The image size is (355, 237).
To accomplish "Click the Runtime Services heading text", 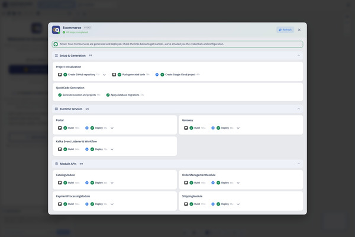I will coord(71,109).
